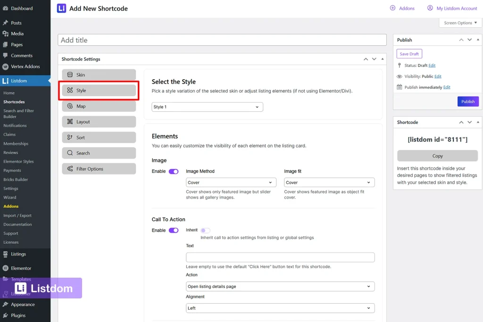Image resolution: width=483 pixels, height=322 pixels.
Task: Change the Alignment dropdown from Left
Action: point(280,308)
